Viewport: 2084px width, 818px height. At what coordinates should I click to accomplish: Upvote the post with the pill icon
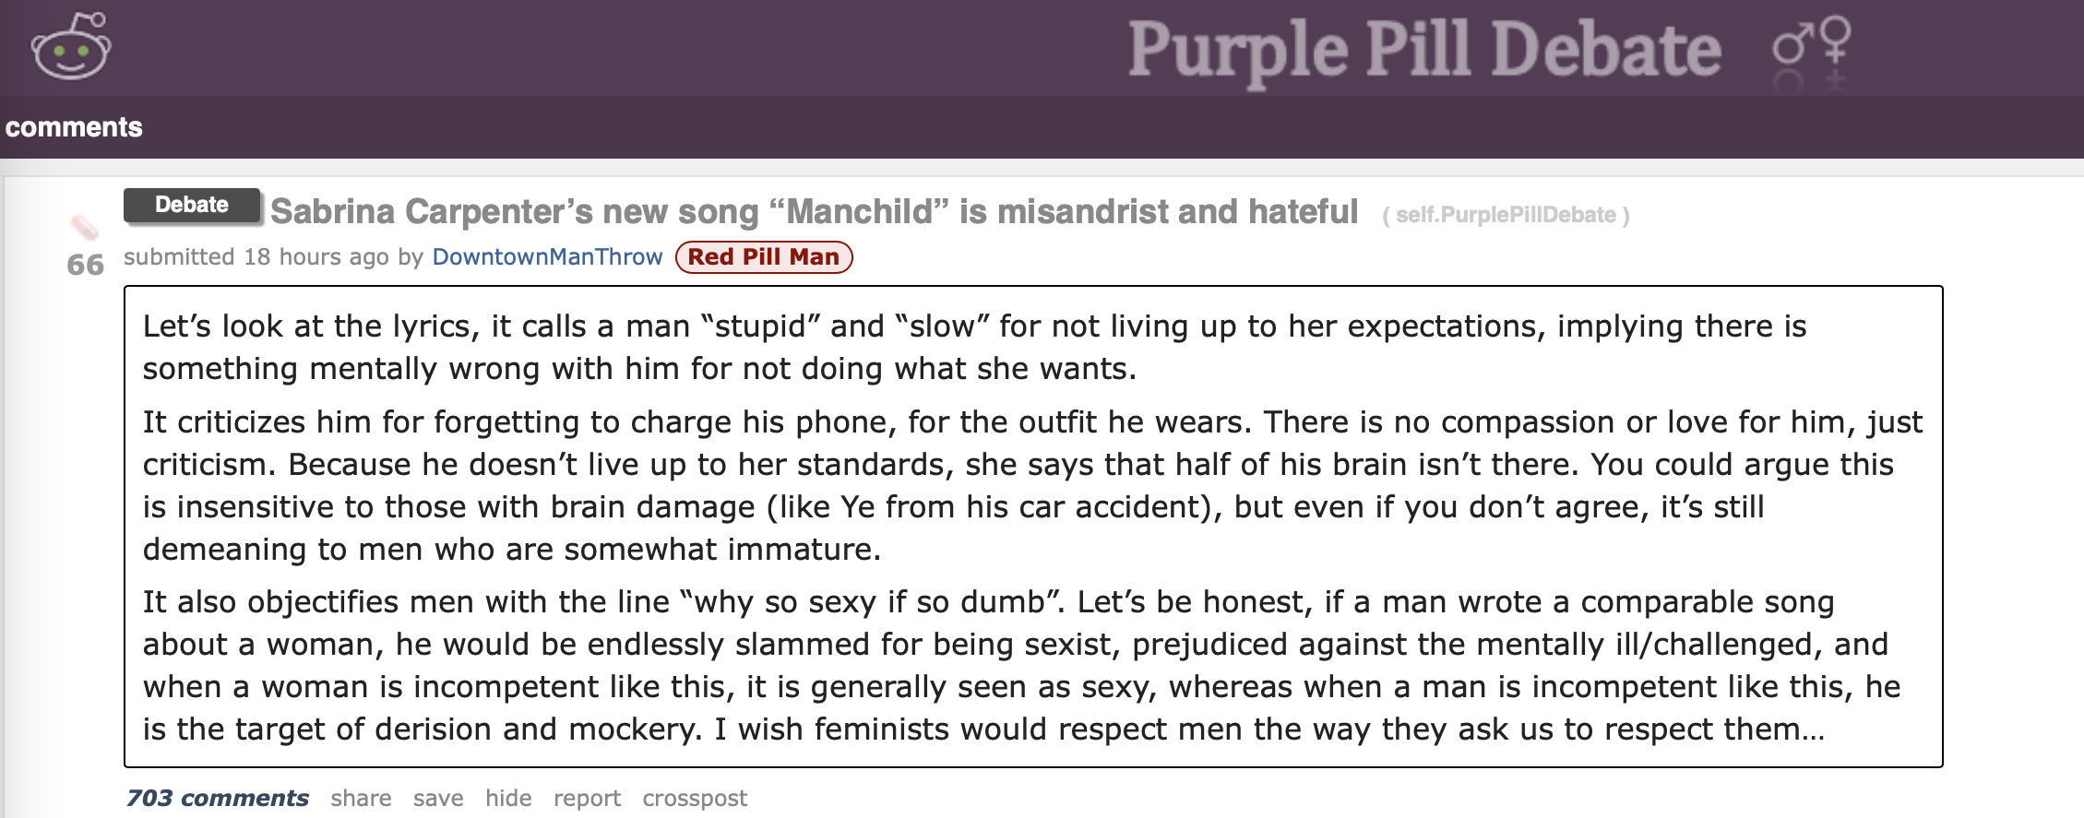pyautogui.click(x=84, y=226)
